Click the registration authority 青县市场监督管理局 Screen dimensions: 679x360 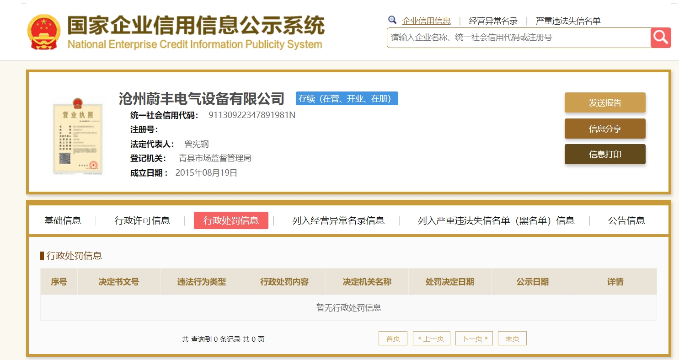(215, 158)
